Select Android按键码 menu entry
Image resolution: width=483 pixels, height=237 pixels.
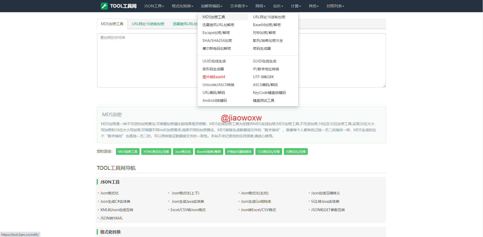coord(215,100)
